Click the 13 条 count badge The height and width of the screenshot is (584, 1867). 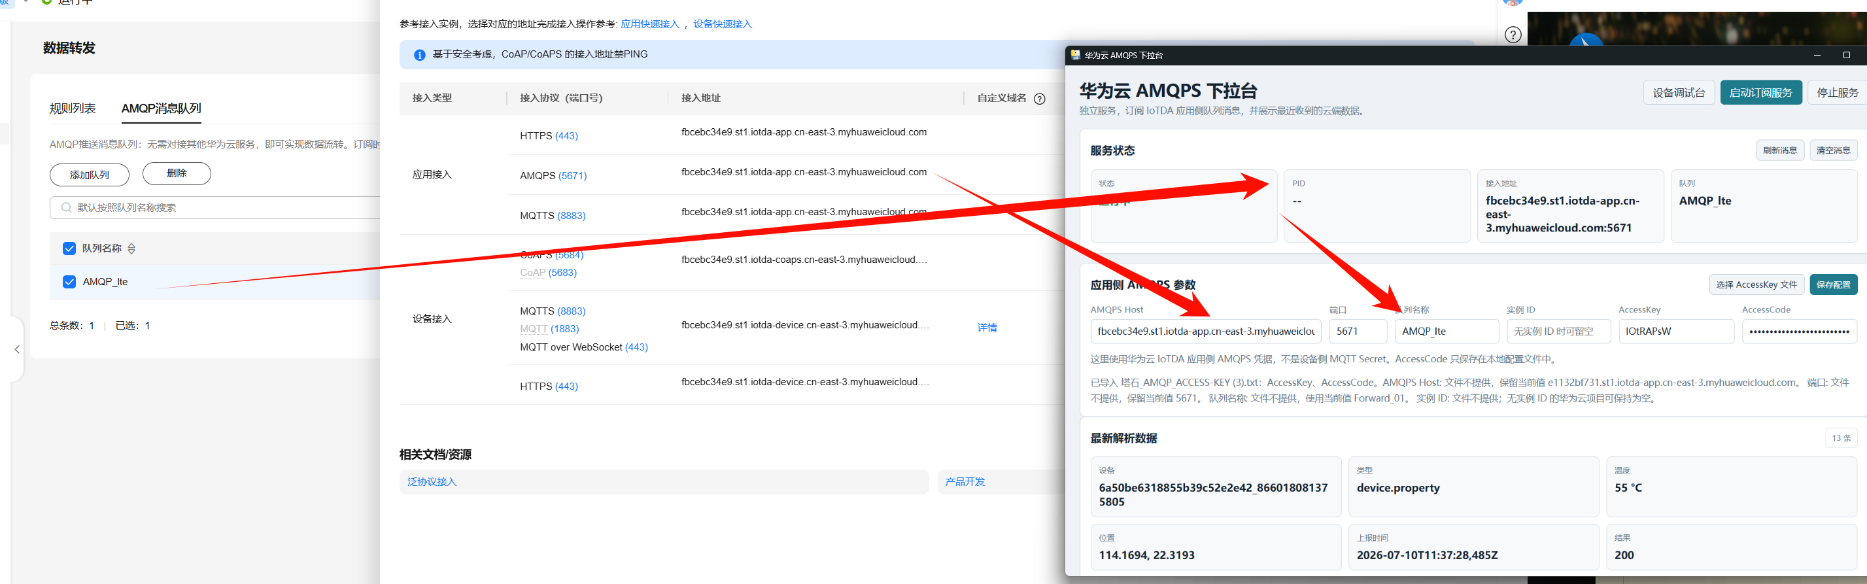tap(1841, 438)
